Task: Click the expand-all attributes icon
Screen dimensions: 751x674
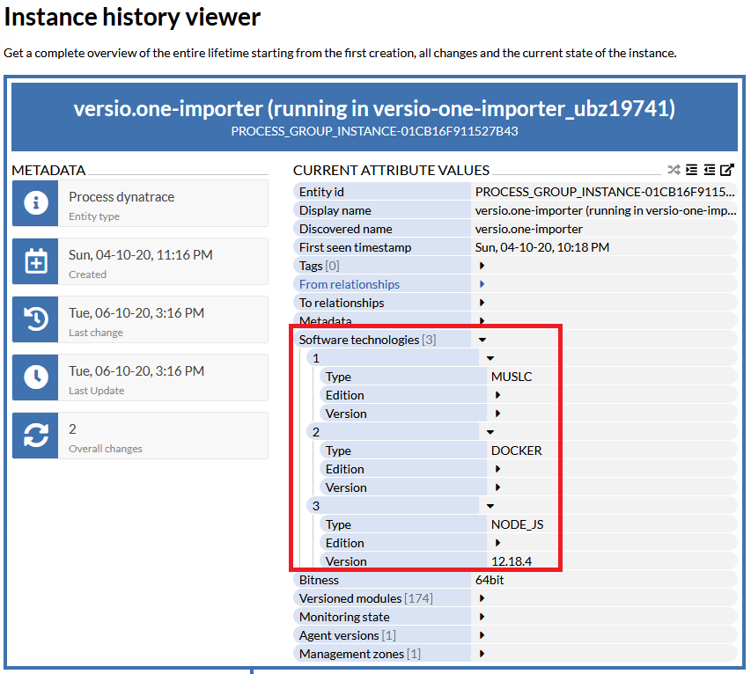Action: tap(692, 170)
